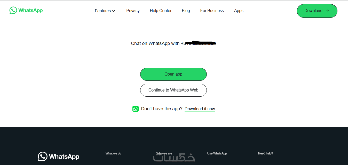Click the green WhatsApp icon beside "Don't have the app?"
The image size is (348, 165).
136,109
